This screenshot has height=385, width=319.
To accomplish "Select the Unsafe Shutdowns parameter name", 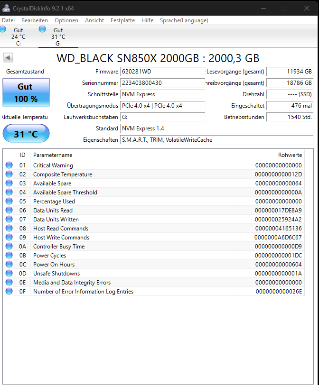I will (x=56, y=273).
